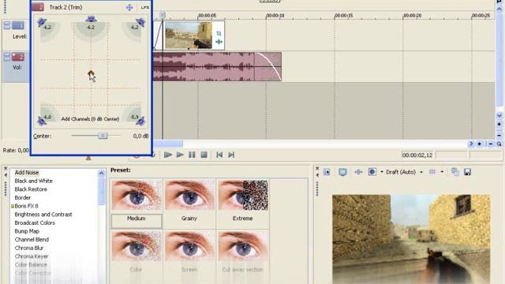Click effects list scroll up arrow

pos(101,174)
